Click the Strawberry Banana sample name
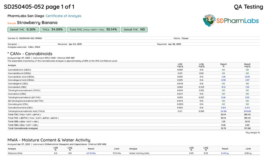 point(37,23)
